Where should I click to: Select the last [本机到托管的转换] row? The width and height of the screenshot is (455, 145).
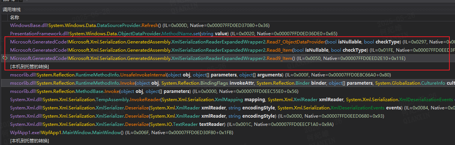(x=30, y=141)
